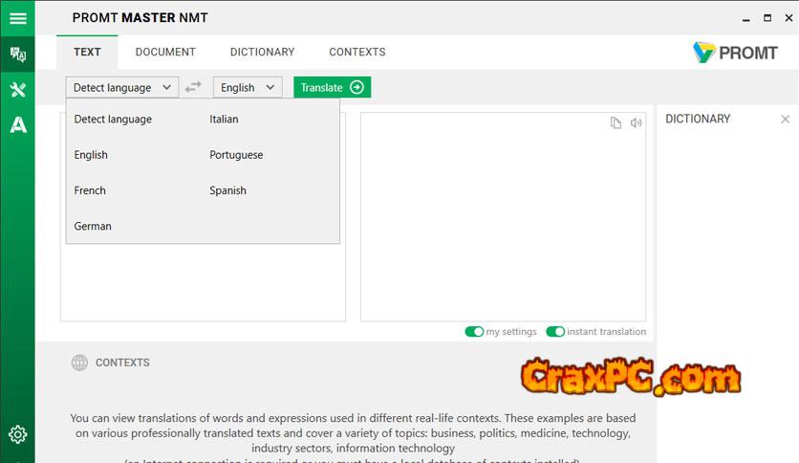Choose Detect language from list
The height and width of the screenshot is (463, 799).
[x=113, y=119]
